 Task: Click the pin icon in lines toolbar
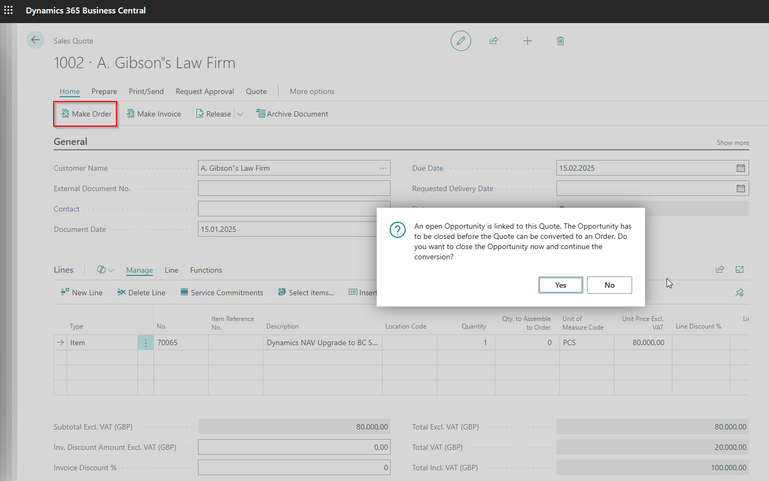click(739, 293)
